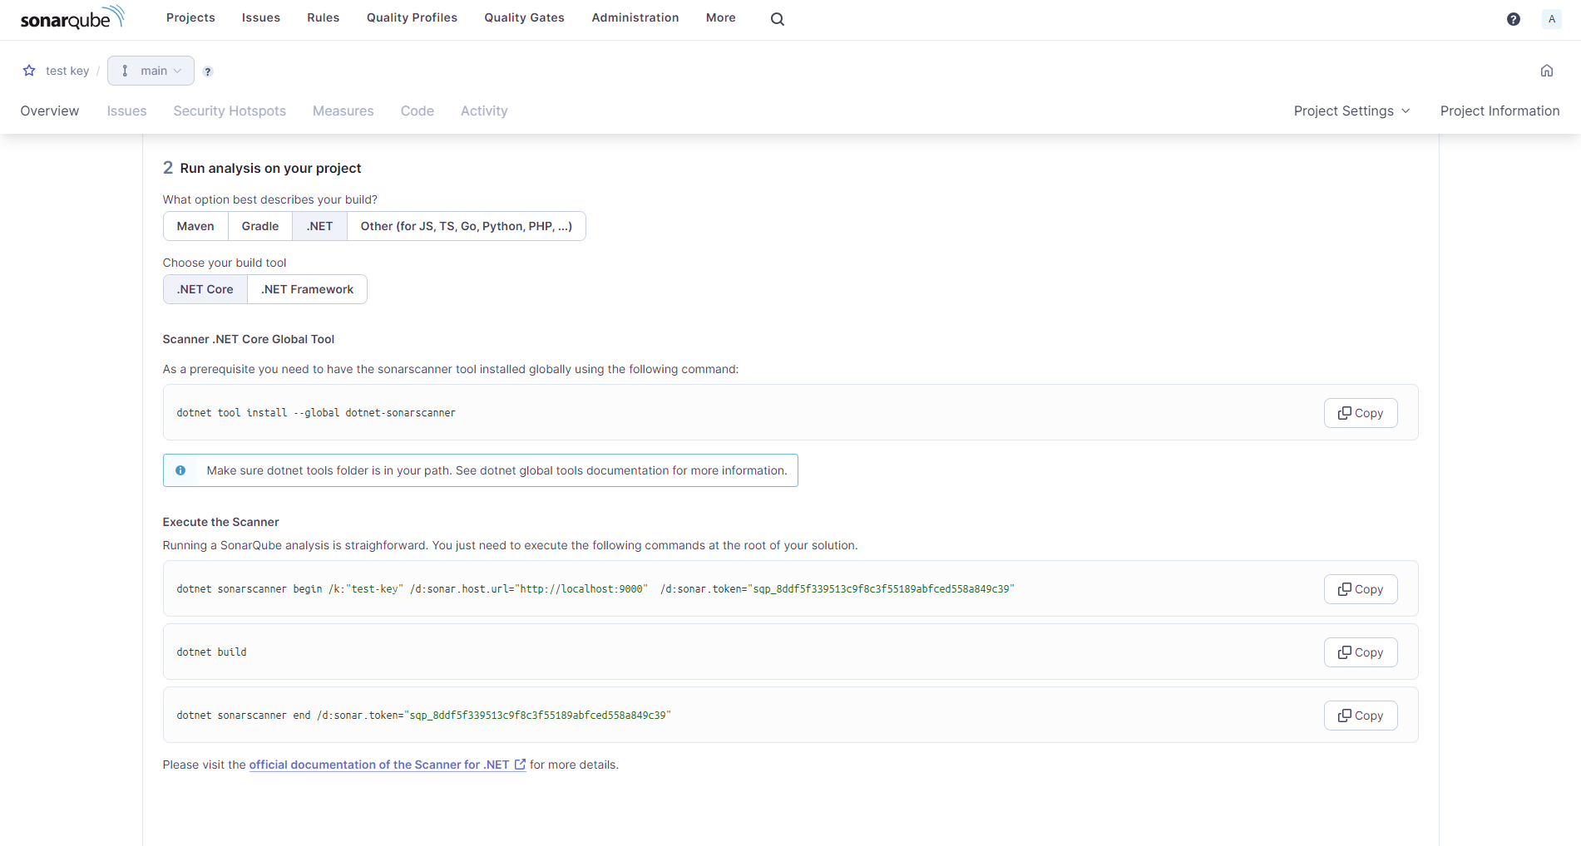The image size is (1581, 846).
Task: Click the 'Scanner .NET Core Global Tool' heading
Action: [x=248, y=339]
